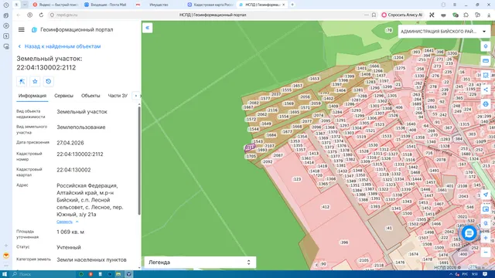Click the map marker tool icon
Image resolution: width=495 pixels, height=278 pixels.
click(x=486, y=46)
